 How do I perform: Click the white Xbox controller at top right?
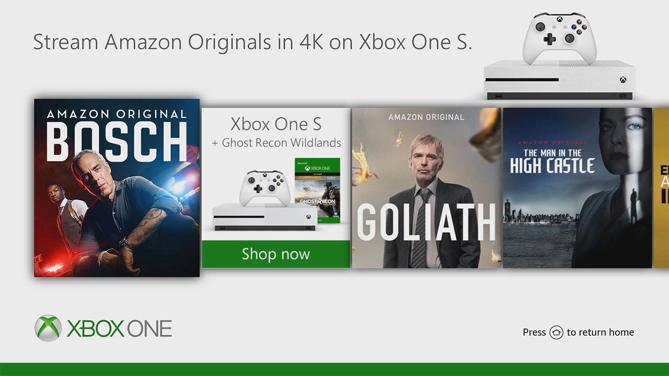point(560,38)
